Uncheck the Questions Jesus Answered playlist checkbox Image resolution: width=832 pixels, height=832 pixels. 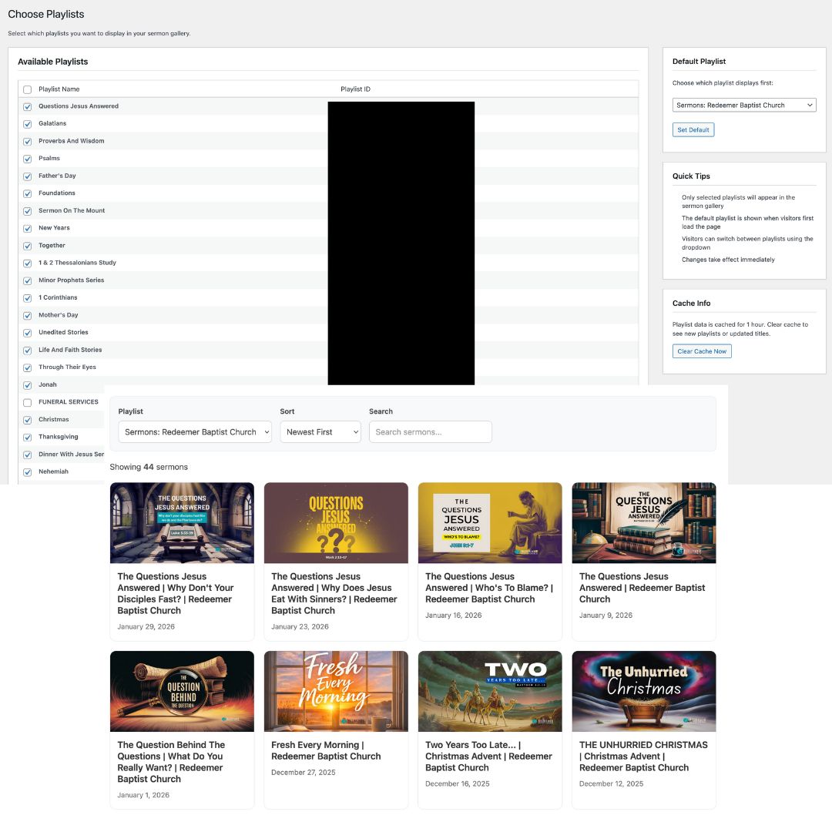(28, 107)
